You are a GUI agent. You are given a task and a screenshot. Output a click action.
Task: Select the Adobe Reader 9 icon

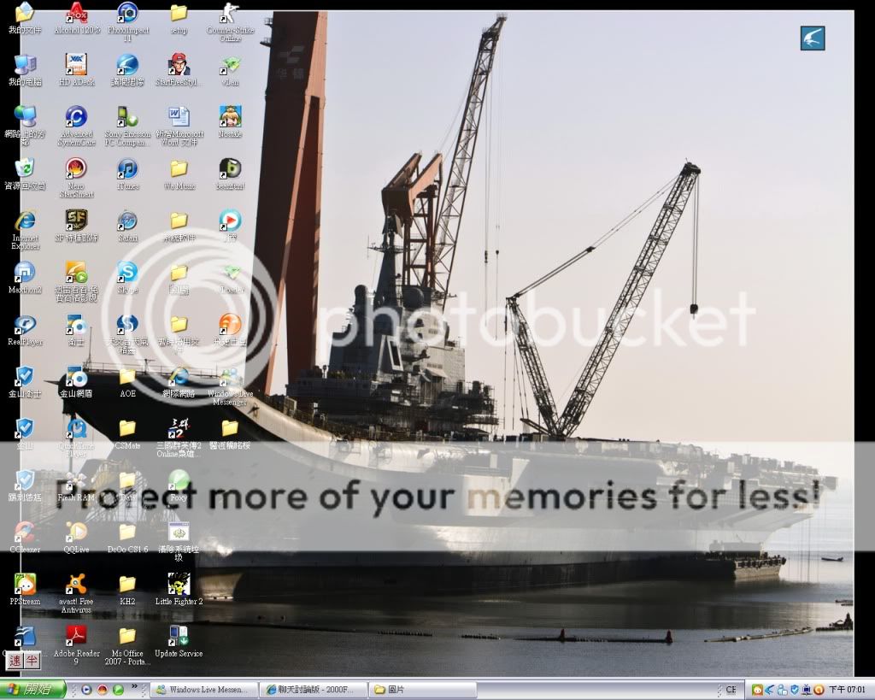point(76,637)
